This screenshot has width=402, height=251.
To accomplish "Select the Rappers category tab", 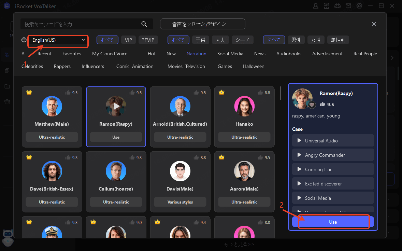I will point(62,66).
